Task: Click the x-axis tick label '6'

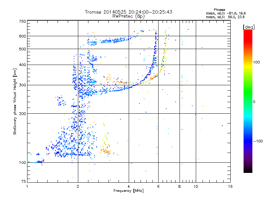Action: tap(158, 186)
